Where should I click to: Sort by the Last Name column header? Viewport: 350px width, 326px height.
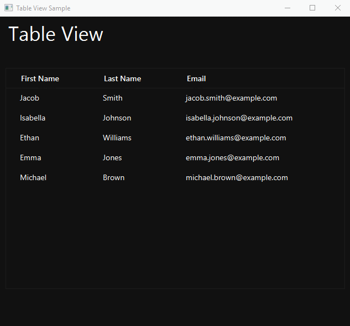click(x=123, y=78)
